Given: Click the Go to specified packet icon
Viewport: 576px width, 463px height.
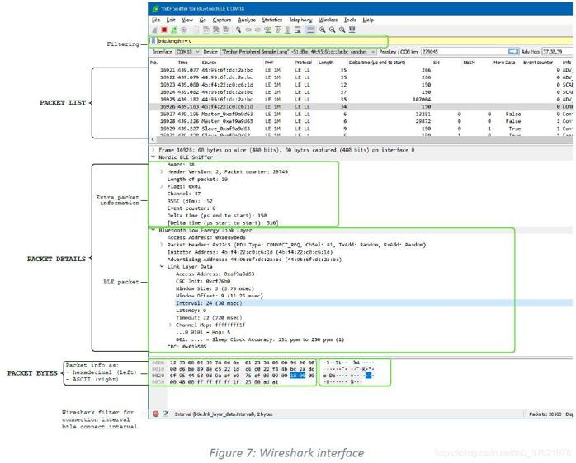Looking at the screenshot, I should coord(268,30).
